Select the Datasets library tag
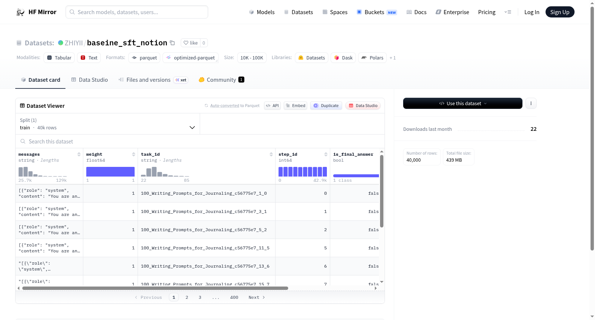This screenshot has height=320, width=595. [x=312, y=58]
